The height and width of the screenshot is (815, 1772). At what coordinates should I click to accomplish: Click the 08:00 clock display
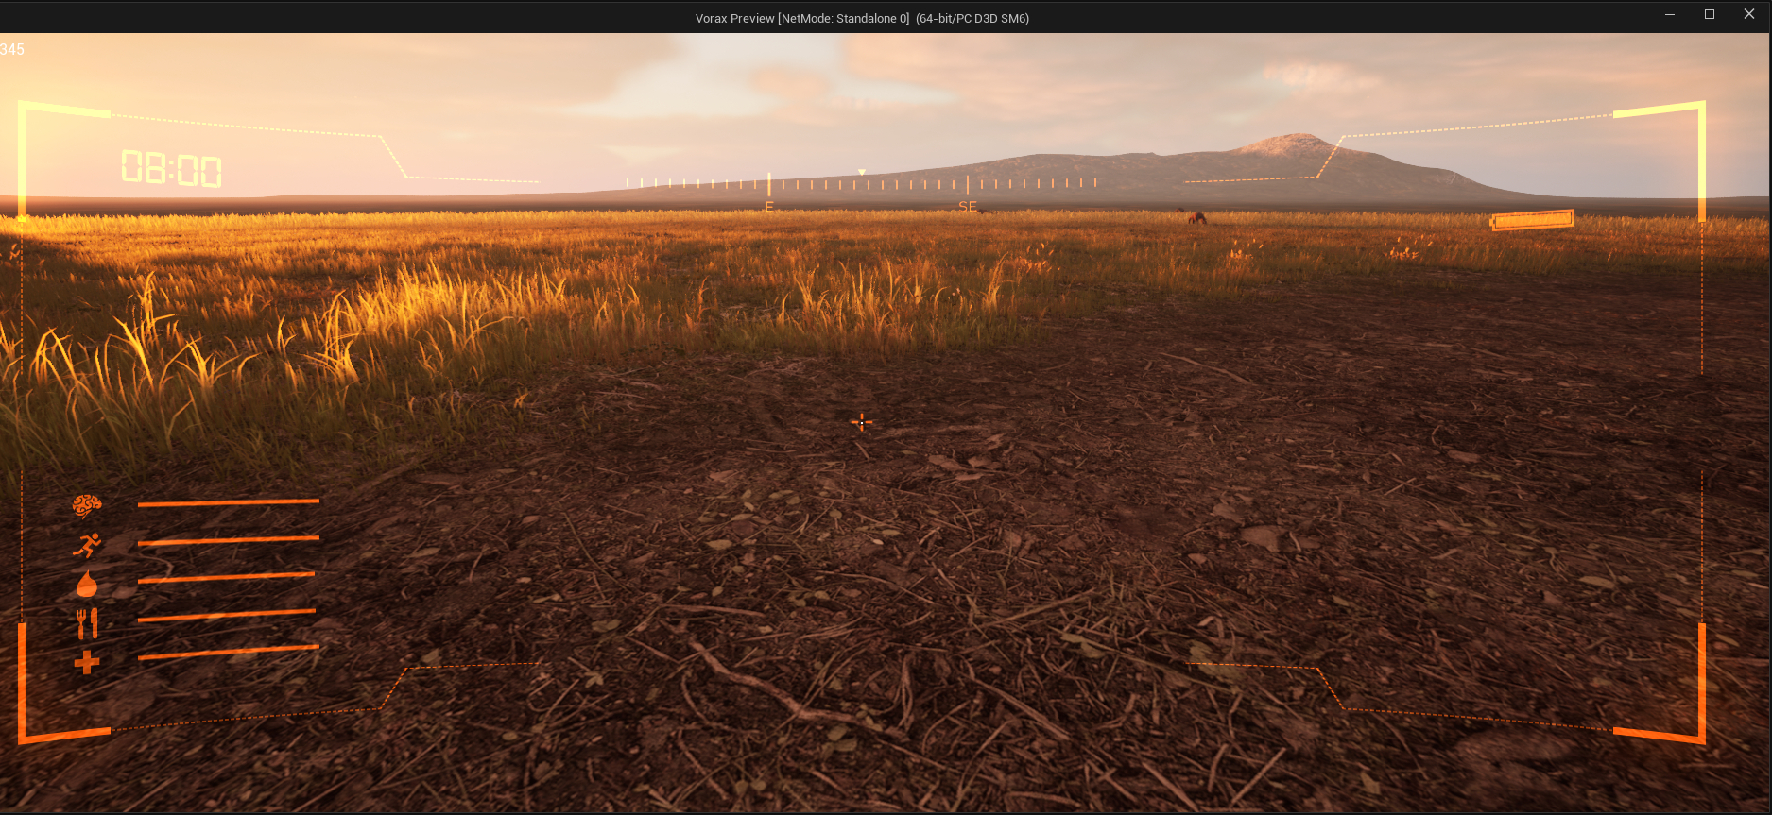click(x=171, y=169)
